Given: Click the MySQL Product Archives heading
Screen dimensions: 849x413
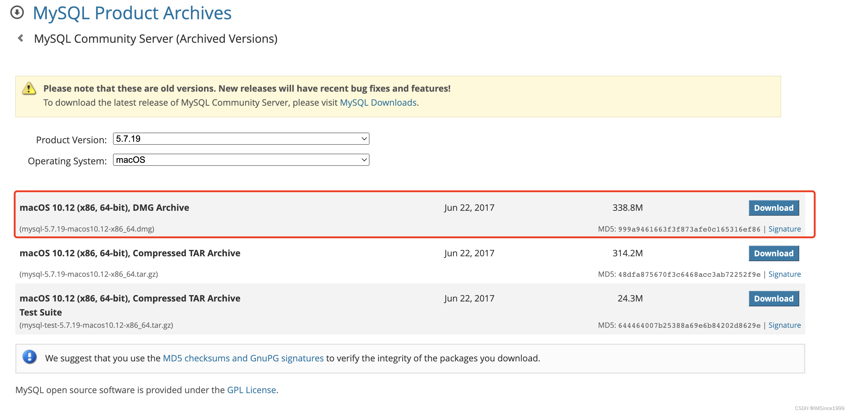Looking at the screenshot, I should [132, 13].
